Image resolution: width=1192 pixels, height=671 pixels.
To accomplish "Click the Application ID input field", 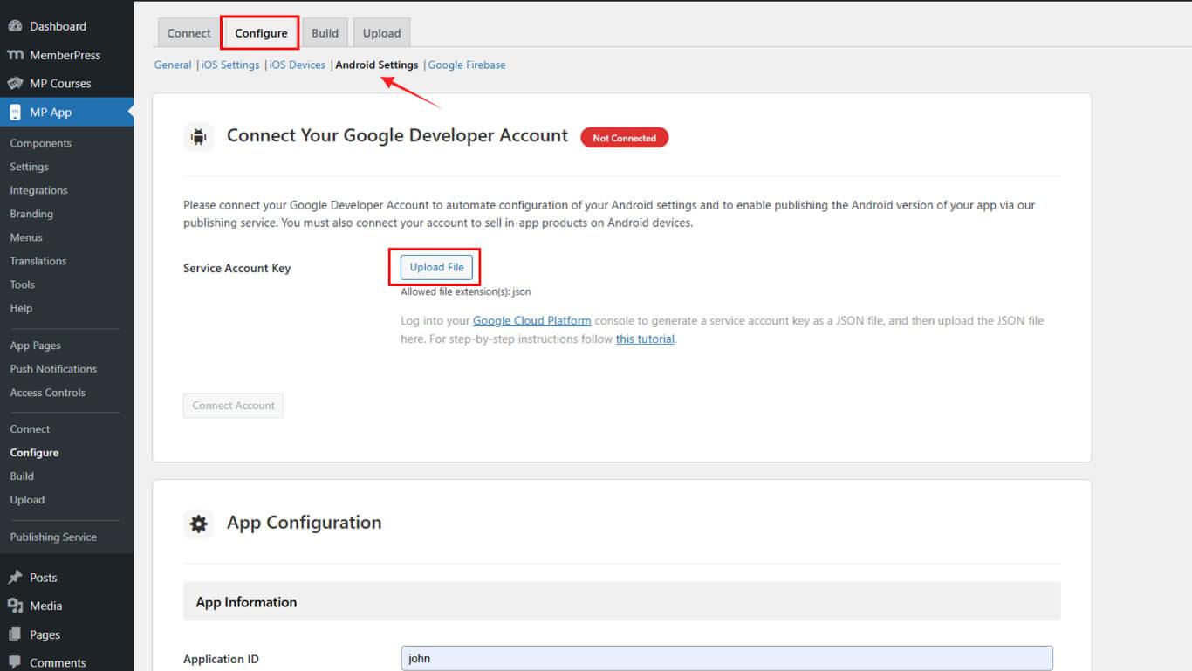I will (x=726, y=658).
